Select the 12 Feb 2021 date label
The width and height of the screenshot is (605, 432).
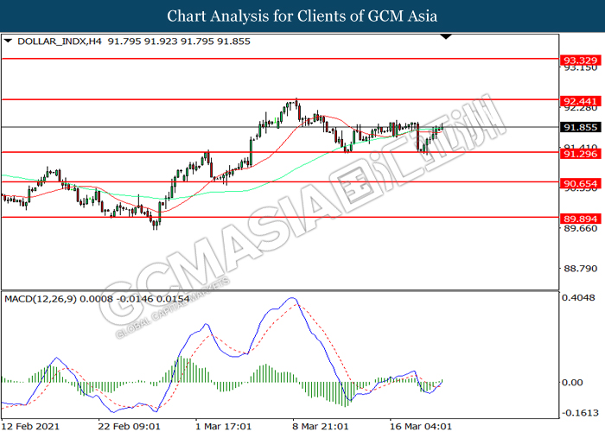click(29, 426)
